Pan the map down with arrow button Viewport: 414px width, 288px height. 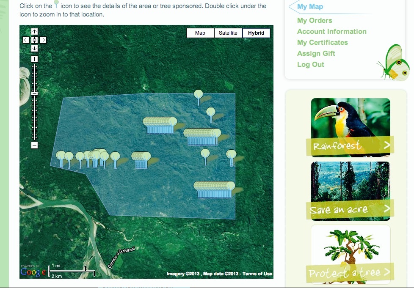coord(35,48)
